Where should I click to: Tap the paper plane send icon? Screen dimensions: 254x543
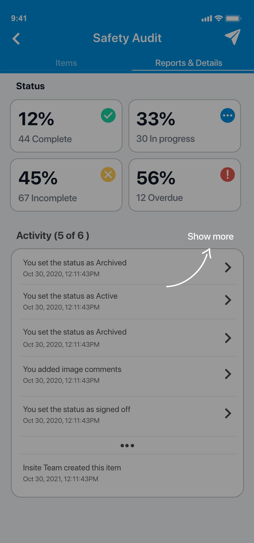(233, 37)
